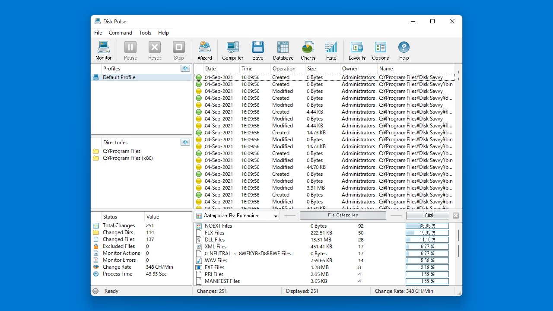The height and width of the screenshot is (311, 553).
Task: Click the Excluded Files lock icon
Action: [96, 246]
